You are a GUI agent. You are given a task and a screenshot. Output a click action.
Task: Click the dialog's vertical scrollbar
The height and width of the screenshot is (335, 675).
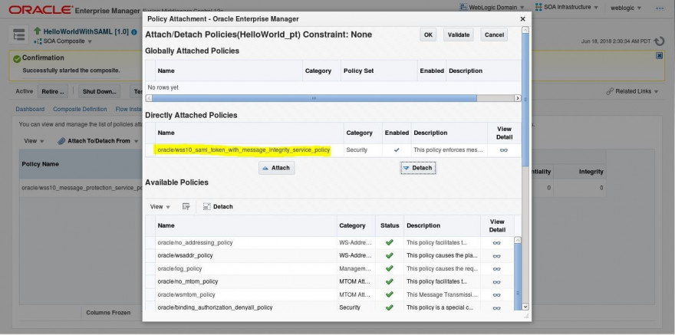click(525, 99)
